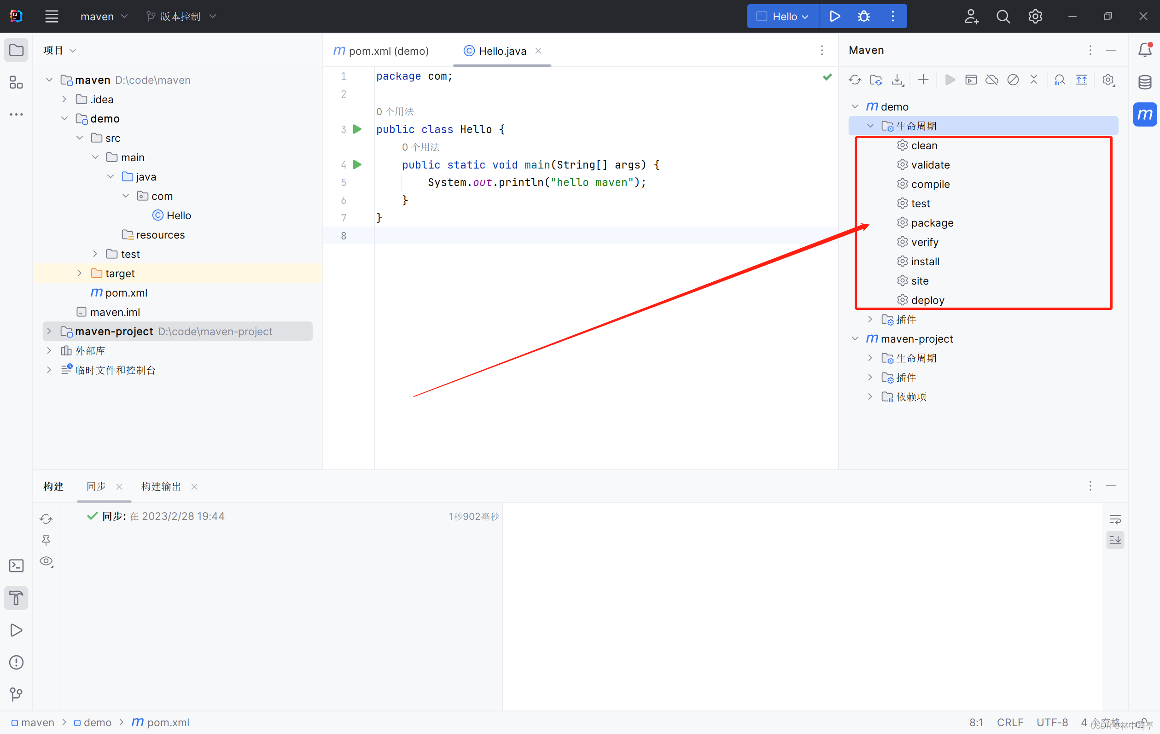
Task: Expand 插件 under demo in Maven
Action: pos(870,319)
